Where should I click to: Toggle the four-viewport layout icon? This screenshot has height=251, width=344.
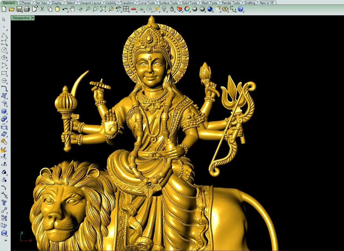tap(126, 9)
